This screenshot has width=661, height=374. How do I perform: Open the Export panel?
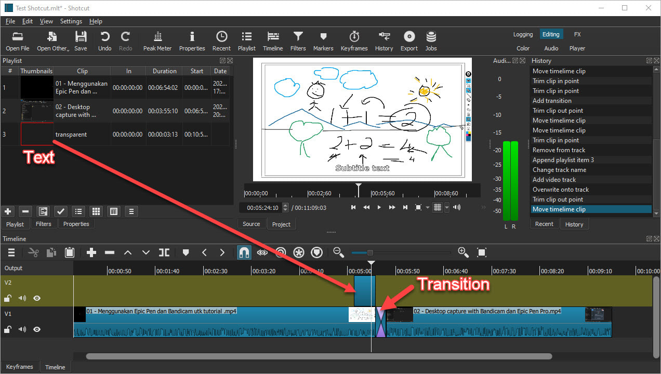409,41
